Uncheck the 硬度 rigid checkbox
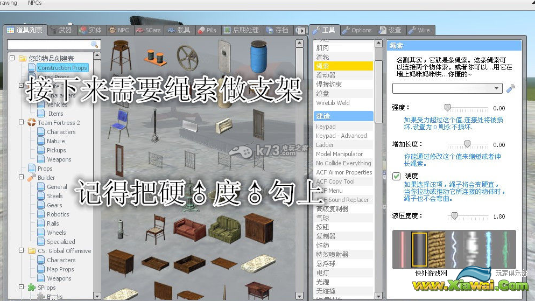Viewport: 535px width, 301px height. (x=396, y=176)
